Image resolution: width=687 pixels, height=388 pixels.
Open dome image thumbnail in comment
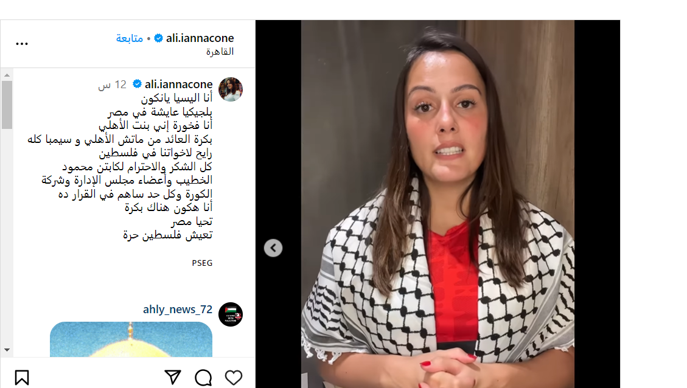point(131,339)
